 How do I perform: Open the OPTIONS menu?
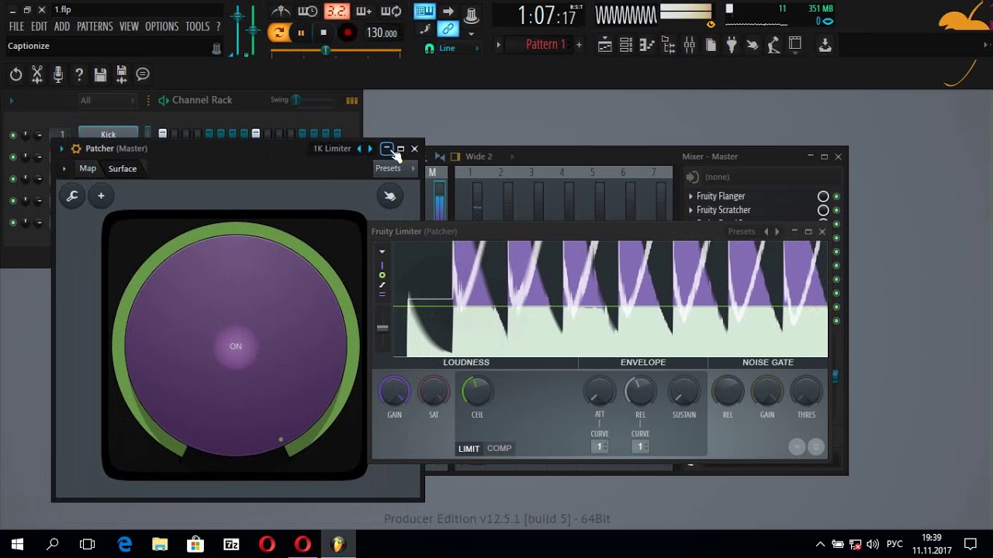click(161, 26)
